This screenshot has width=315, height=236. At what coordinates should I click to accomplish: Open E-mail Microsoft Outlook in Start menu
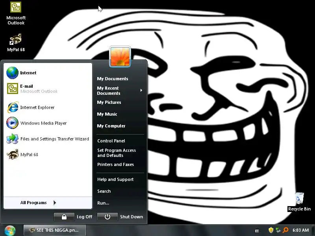point(48,88)
